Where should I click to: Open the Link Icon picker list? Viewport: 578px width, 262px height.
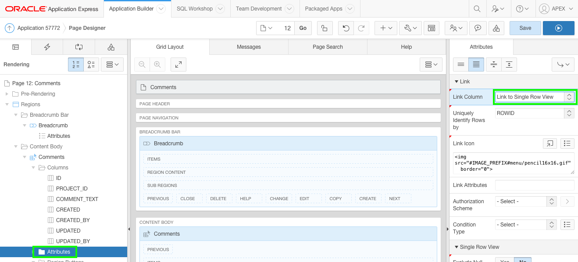click(567, 144)
